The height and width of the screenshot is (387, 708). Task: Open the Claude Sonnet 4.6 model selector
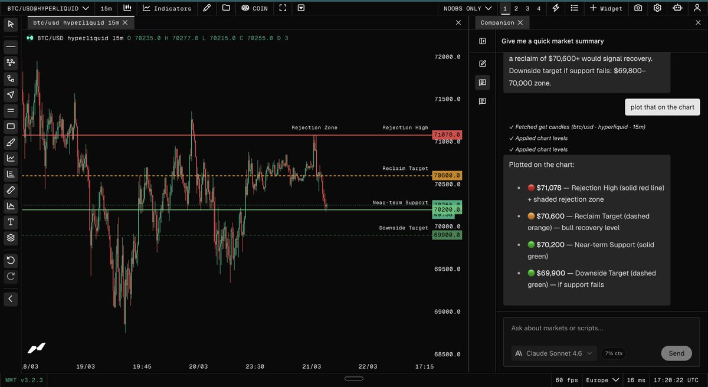coord(555,353)
